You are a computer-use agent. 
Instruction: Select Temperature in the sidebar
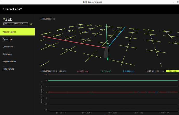click(17, 69)
